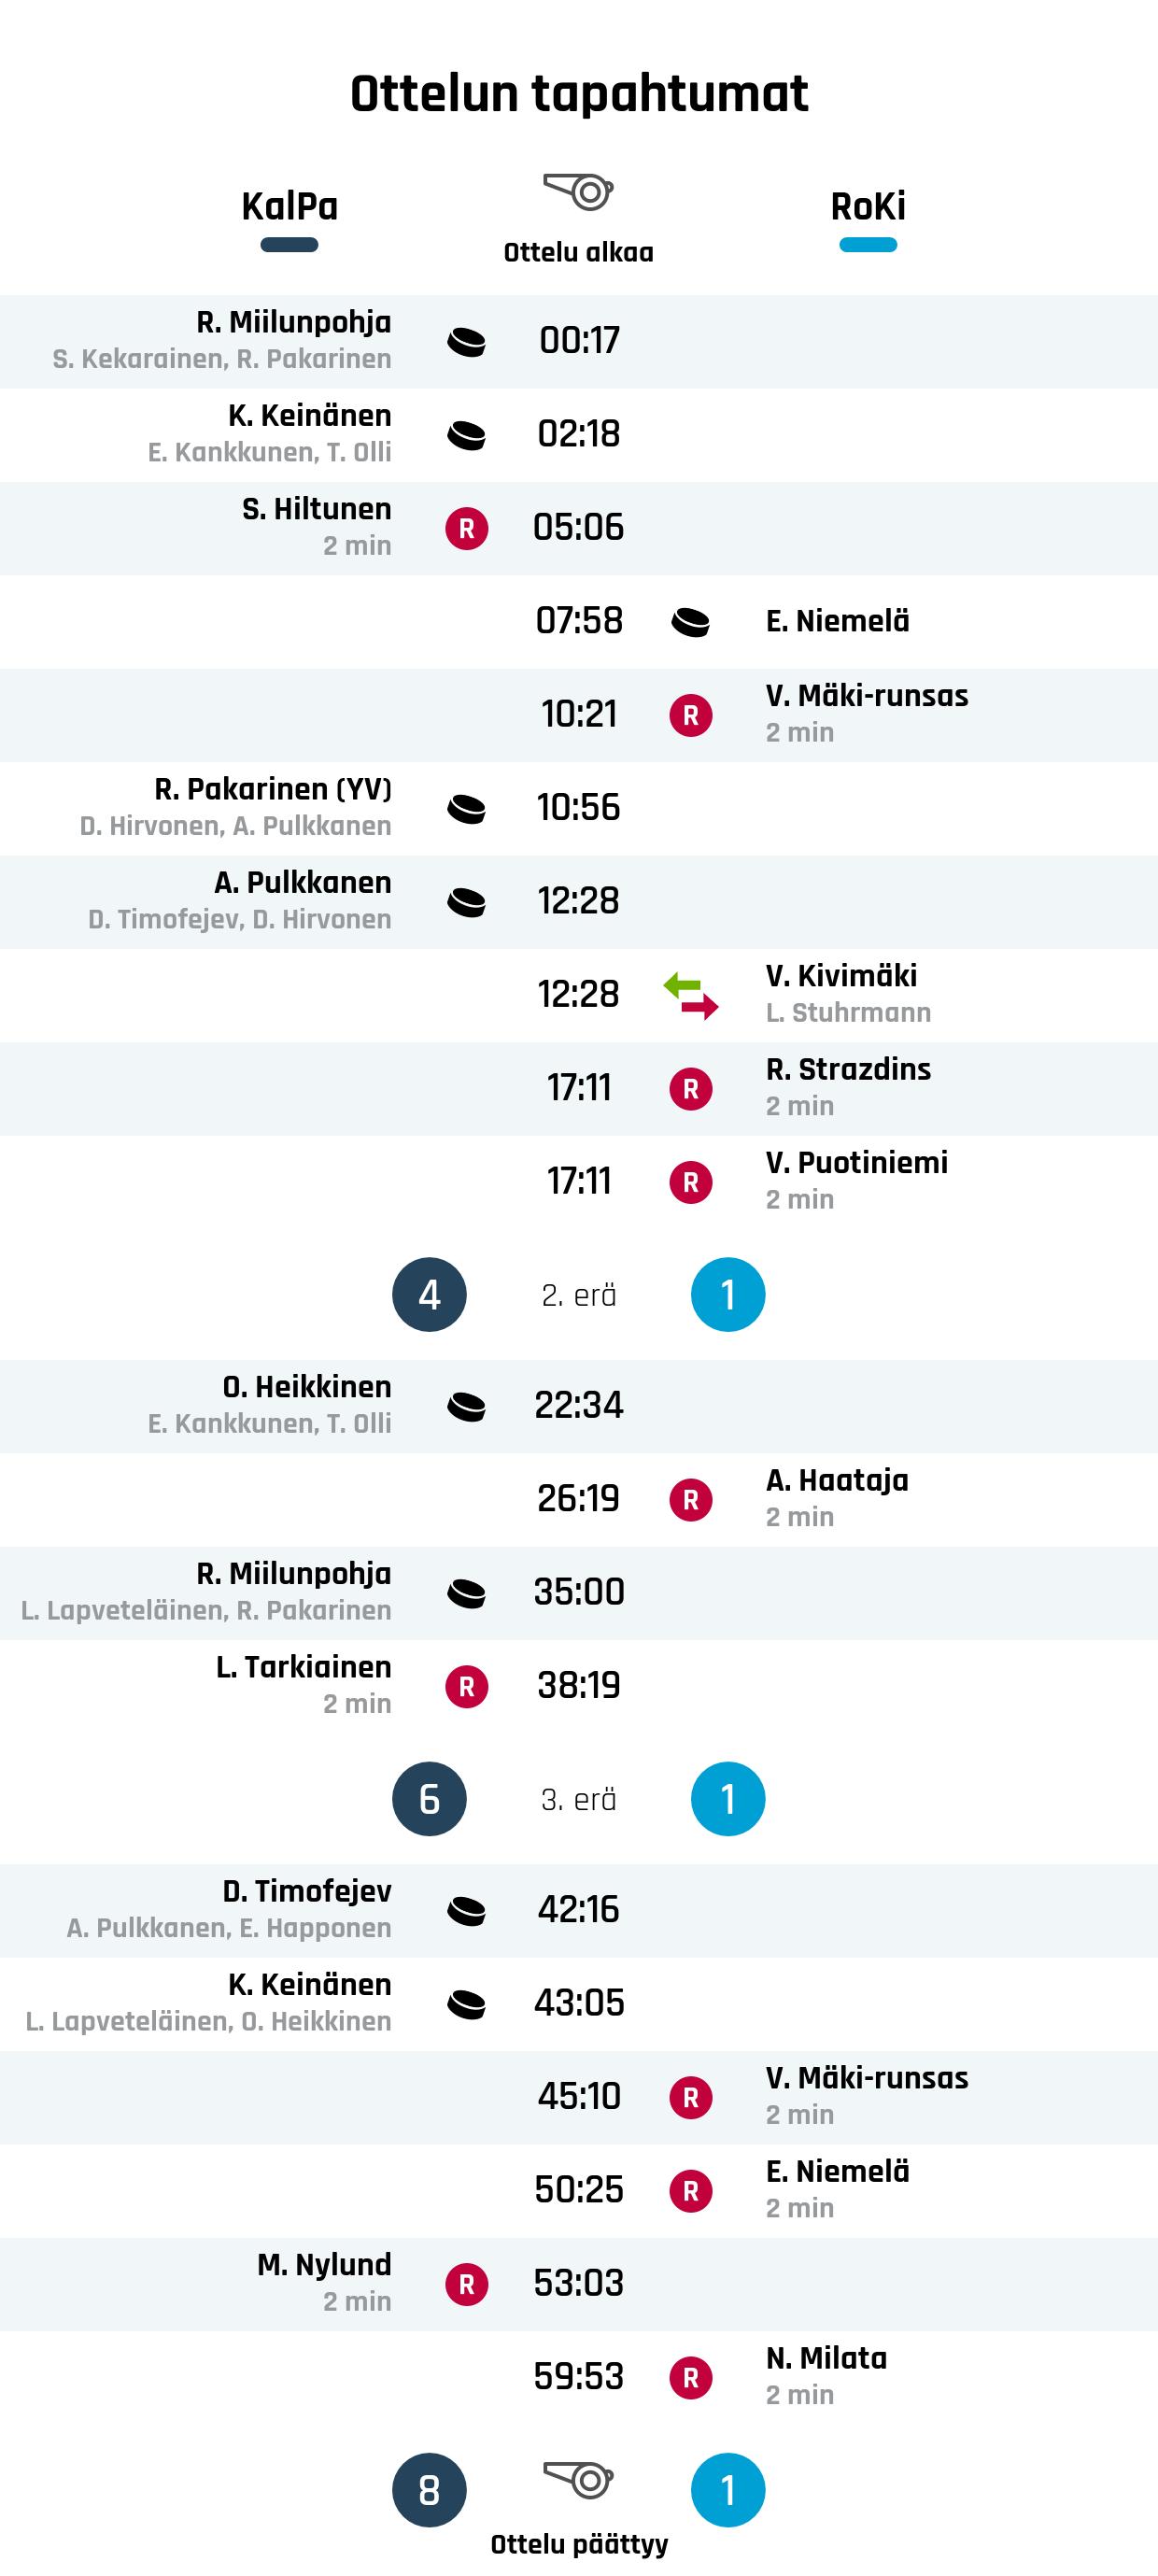Image resolution: width=1158 pixels, height=2576 pixels.
Task: Click the penalty icon next to R. Strazdins
Action: coord(690,1089)
